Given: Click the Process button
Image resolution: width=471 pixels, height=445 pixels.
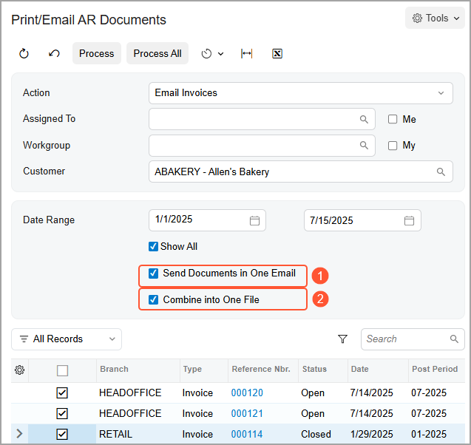Looking at the screenshot, I should 96,53.
